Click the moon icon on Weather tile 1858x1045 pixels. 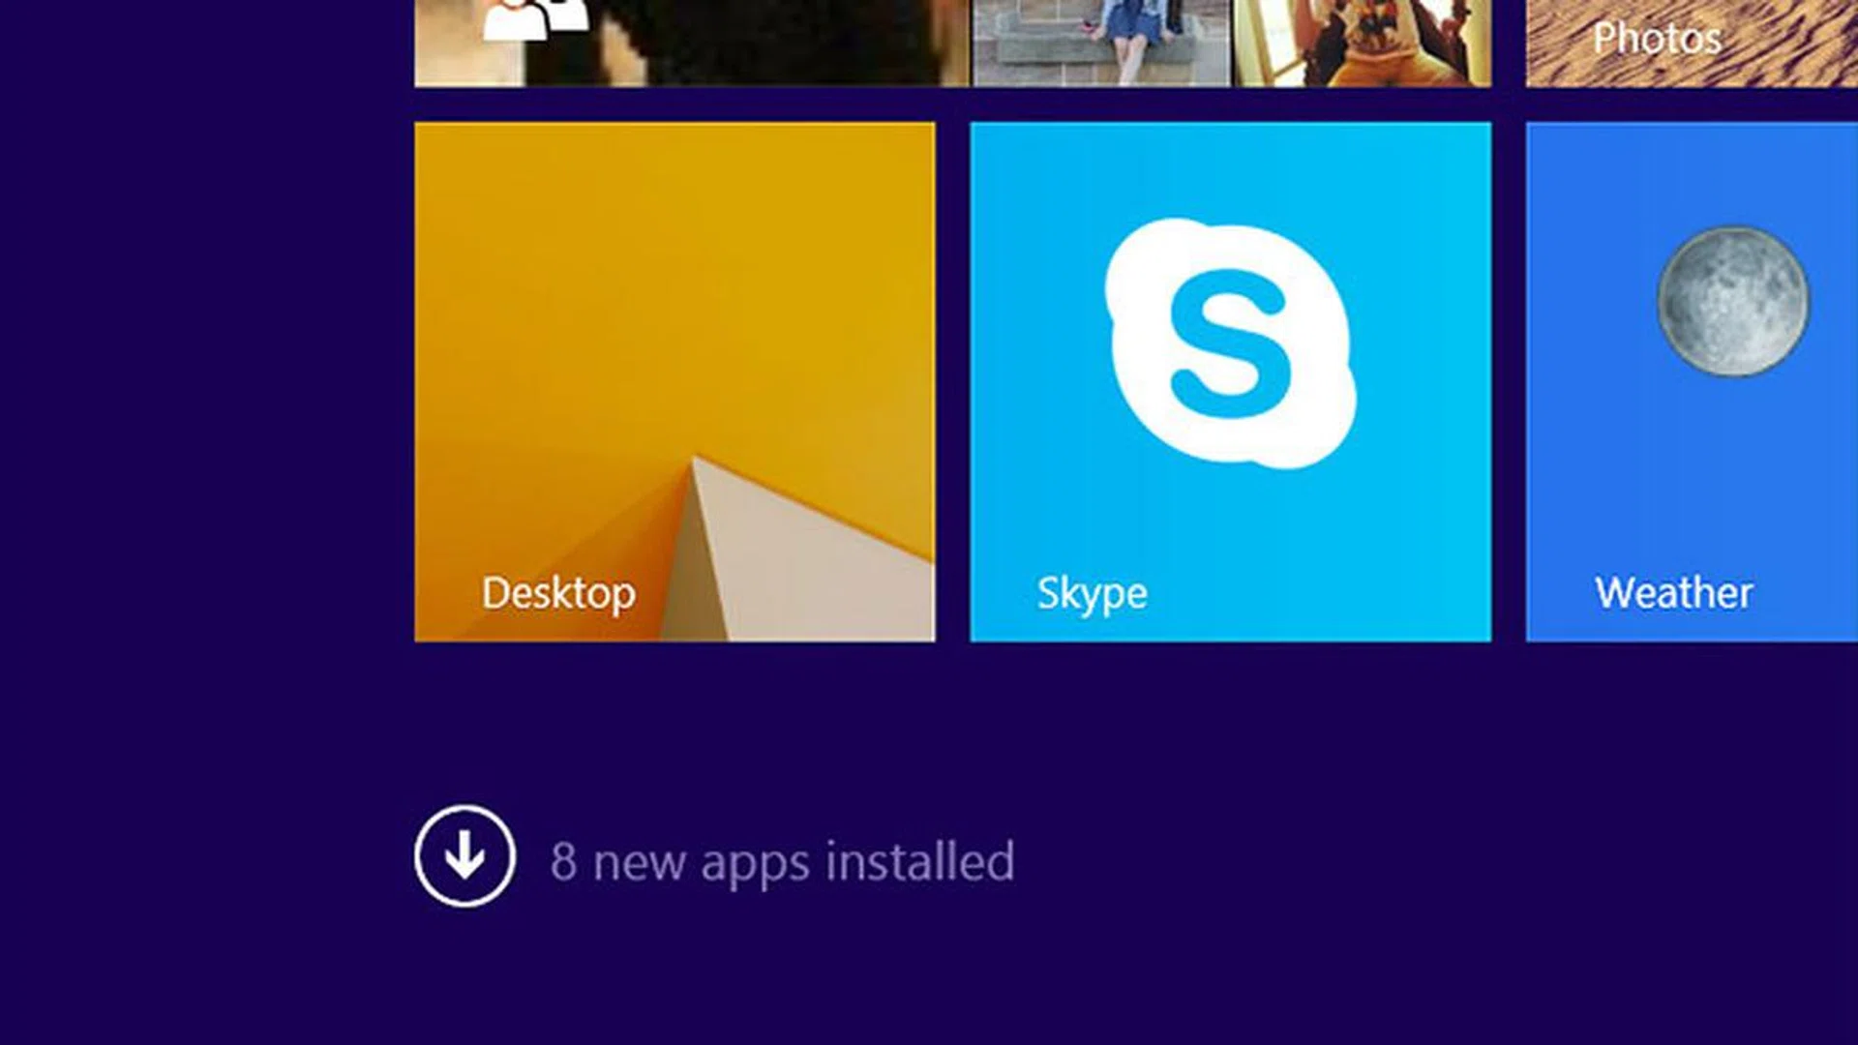1732,301
